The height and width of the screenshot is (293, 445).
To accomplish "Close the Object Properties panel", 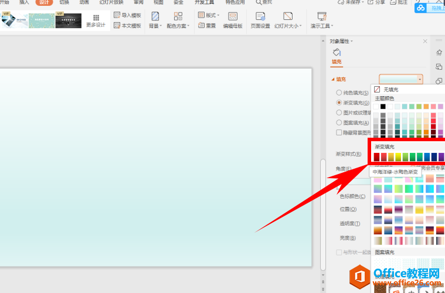I will tap(425, 42).
